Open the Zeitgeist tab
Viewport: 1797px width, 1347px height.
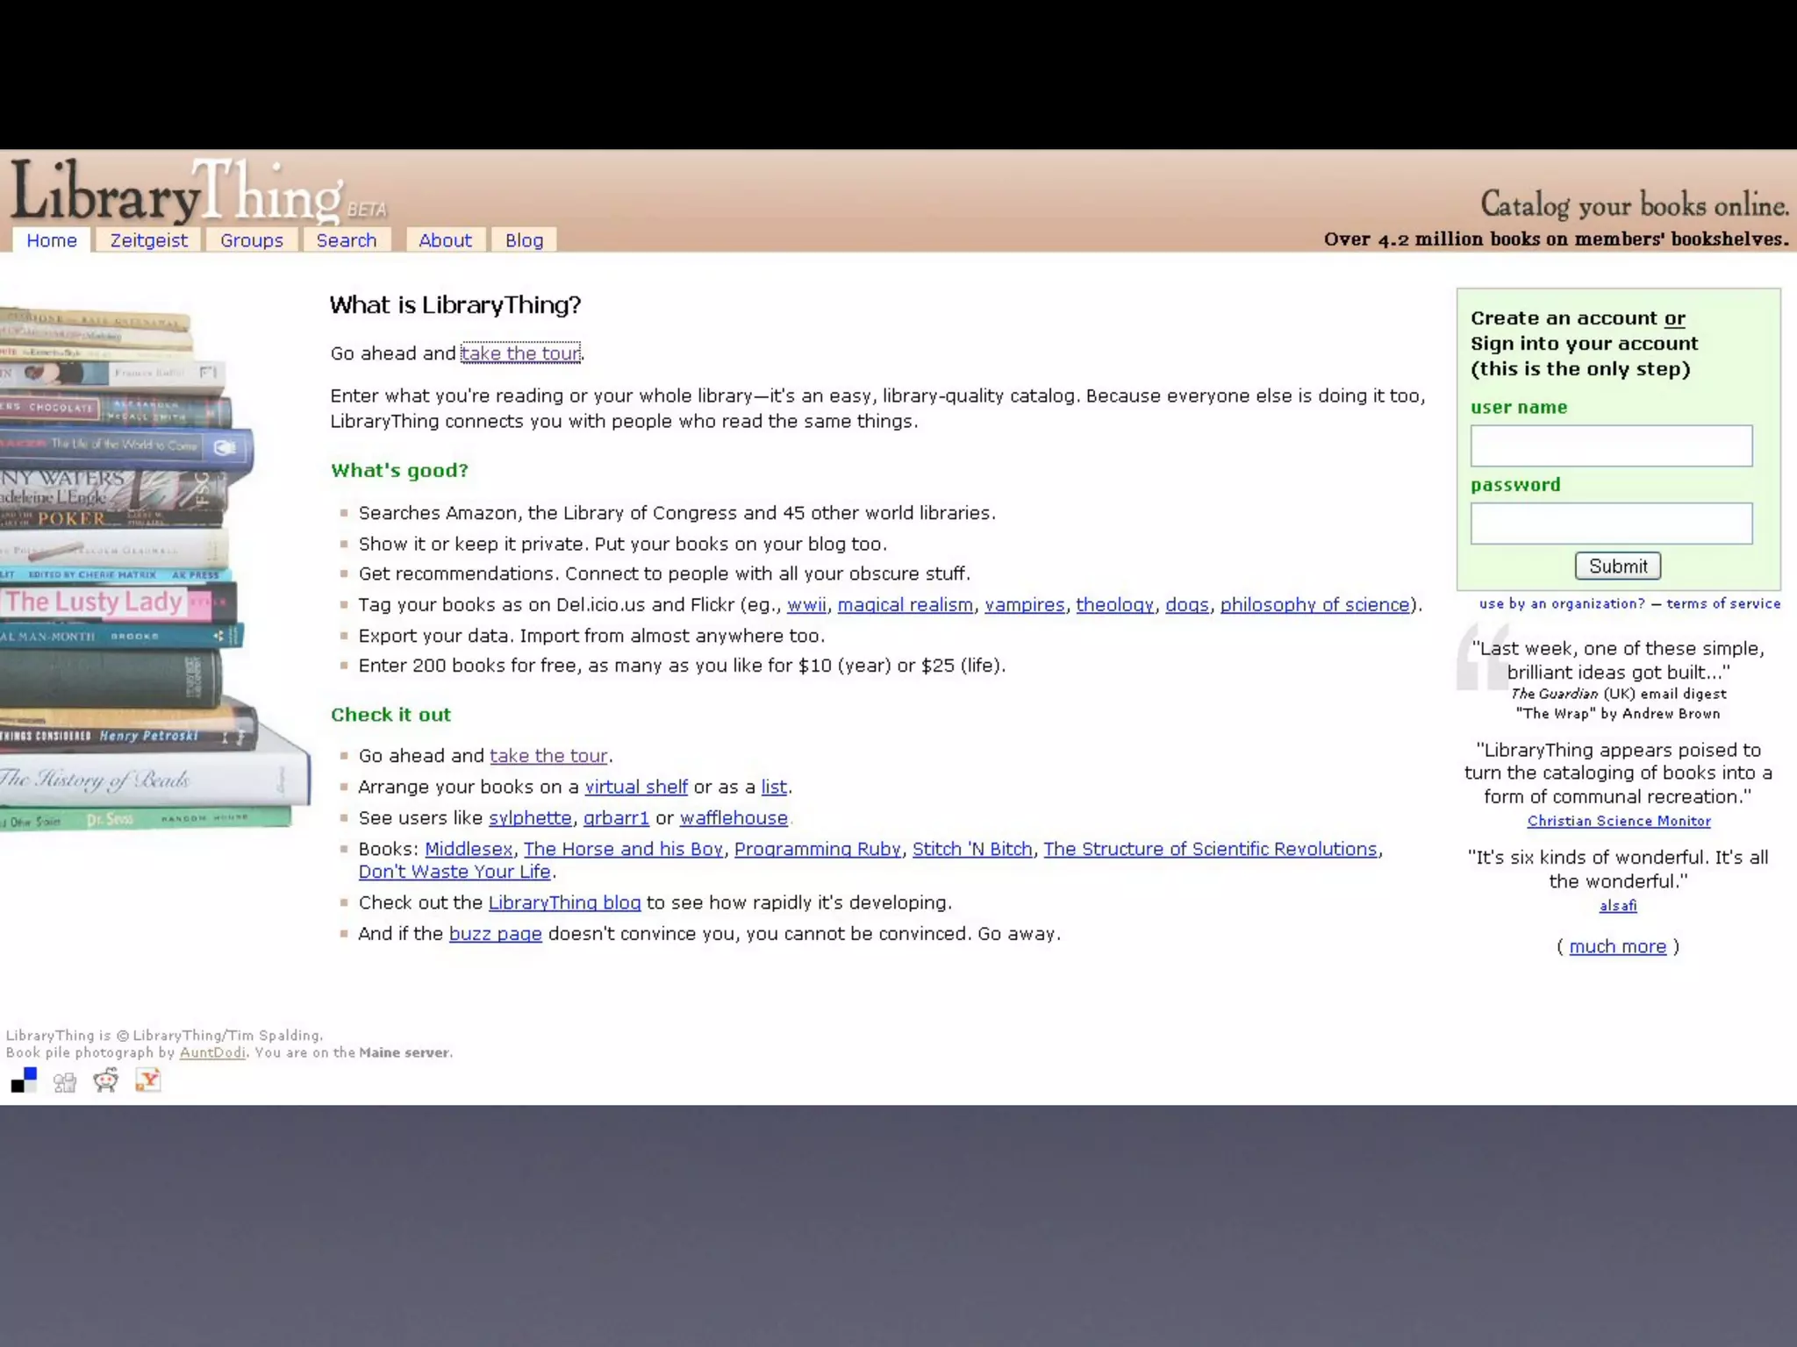[x=148, y=240]
